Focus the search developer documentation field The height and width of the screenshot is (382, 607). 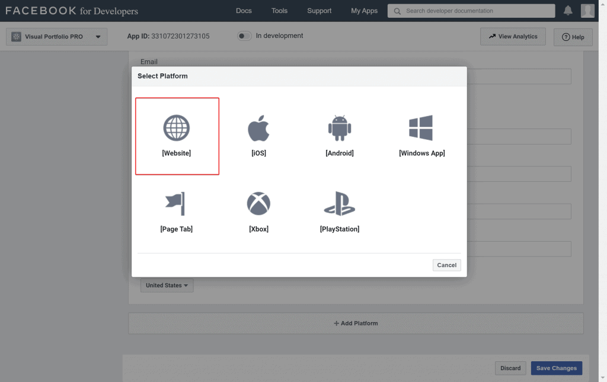[471, 11]
